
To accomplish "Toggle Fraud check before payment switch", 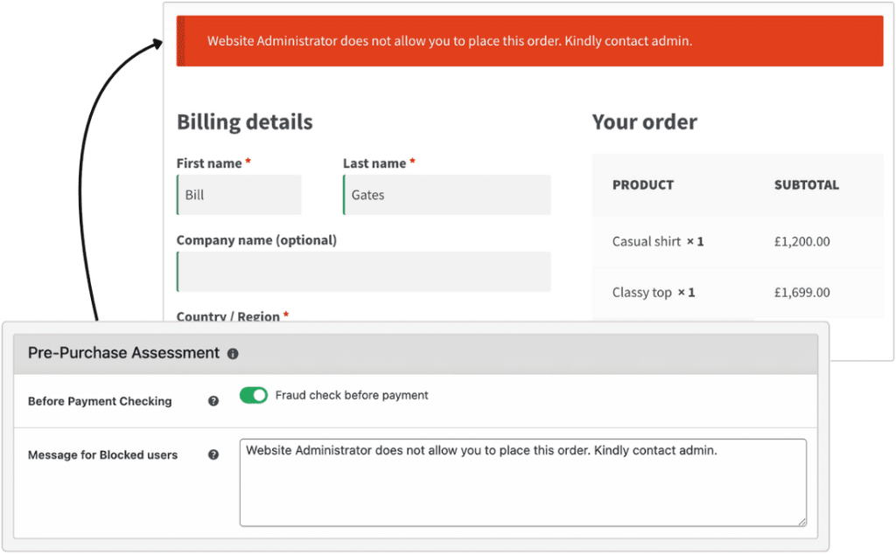I will pyautogui.click(x=253, y=395).
